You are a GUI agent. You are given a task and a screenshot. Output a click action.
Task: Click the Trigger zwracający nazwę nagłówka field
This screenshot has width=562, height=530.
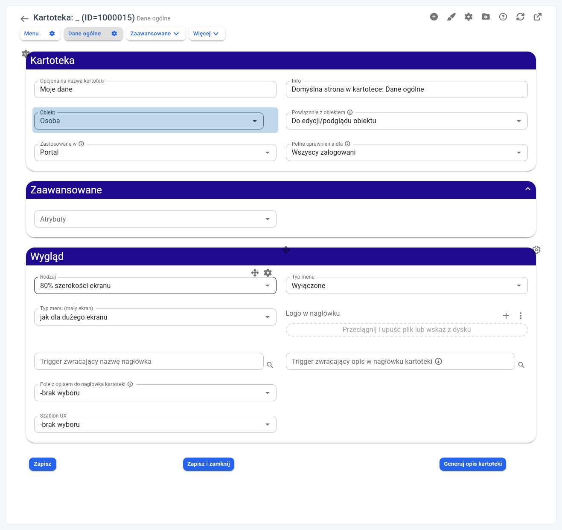(149, 361)
